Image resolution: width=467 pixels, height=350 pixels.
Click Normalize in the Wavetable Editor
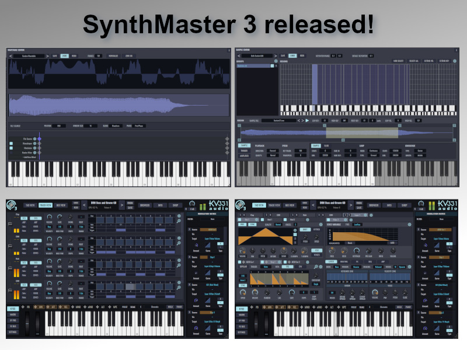113,56
